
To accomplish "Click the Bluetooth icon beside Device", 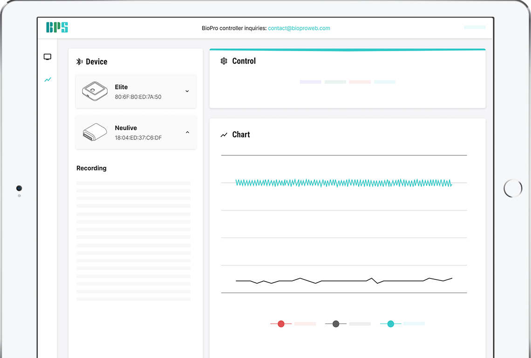I will point(79,61).
